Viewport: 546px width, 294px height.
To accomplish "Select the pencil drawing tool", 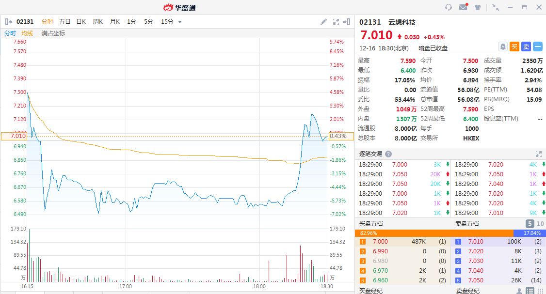I will click(x=324, y=22).
